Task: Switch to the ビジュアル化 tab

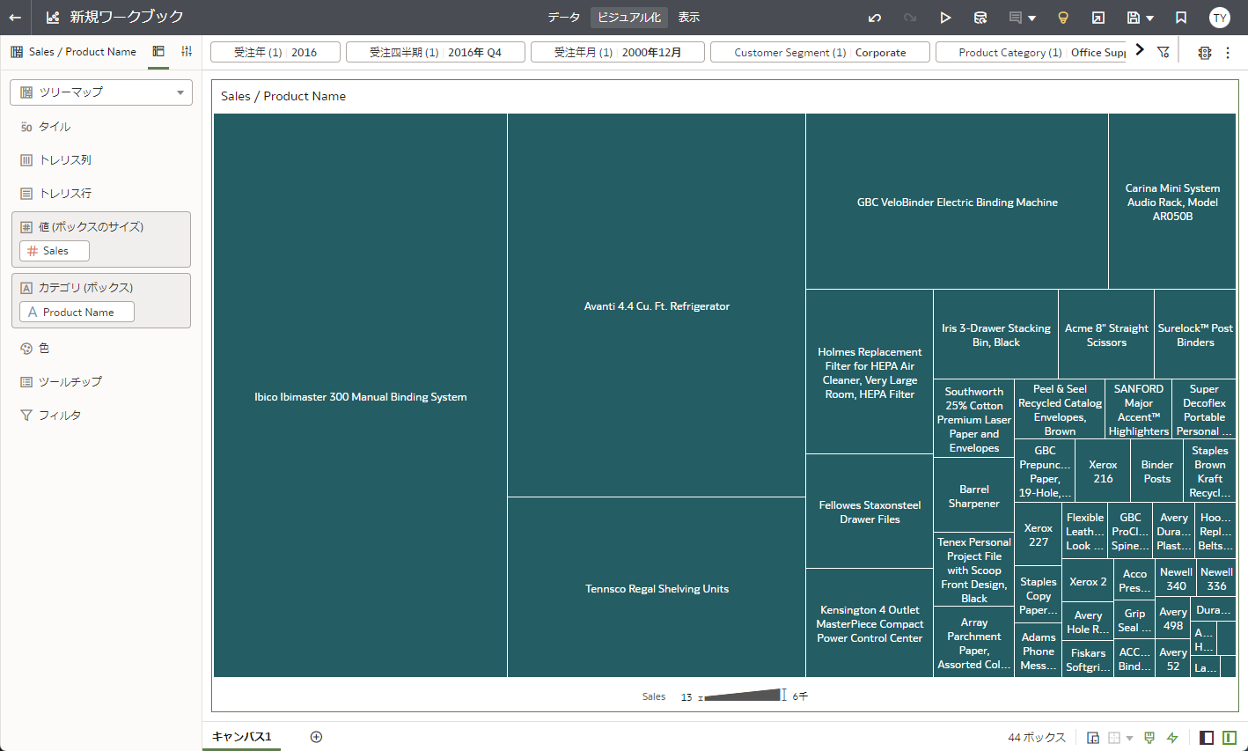Action: point(629,18)
